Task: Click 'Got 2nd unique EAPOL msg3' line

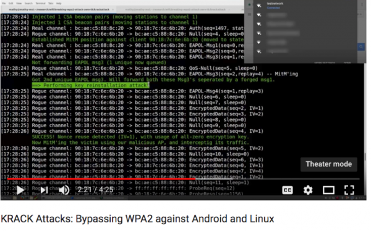Action: point(153,80)
